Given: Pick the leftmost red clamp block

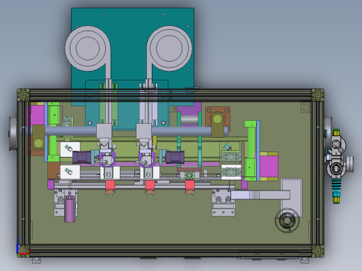Looking at the screenshot, I should coord(110,185).
